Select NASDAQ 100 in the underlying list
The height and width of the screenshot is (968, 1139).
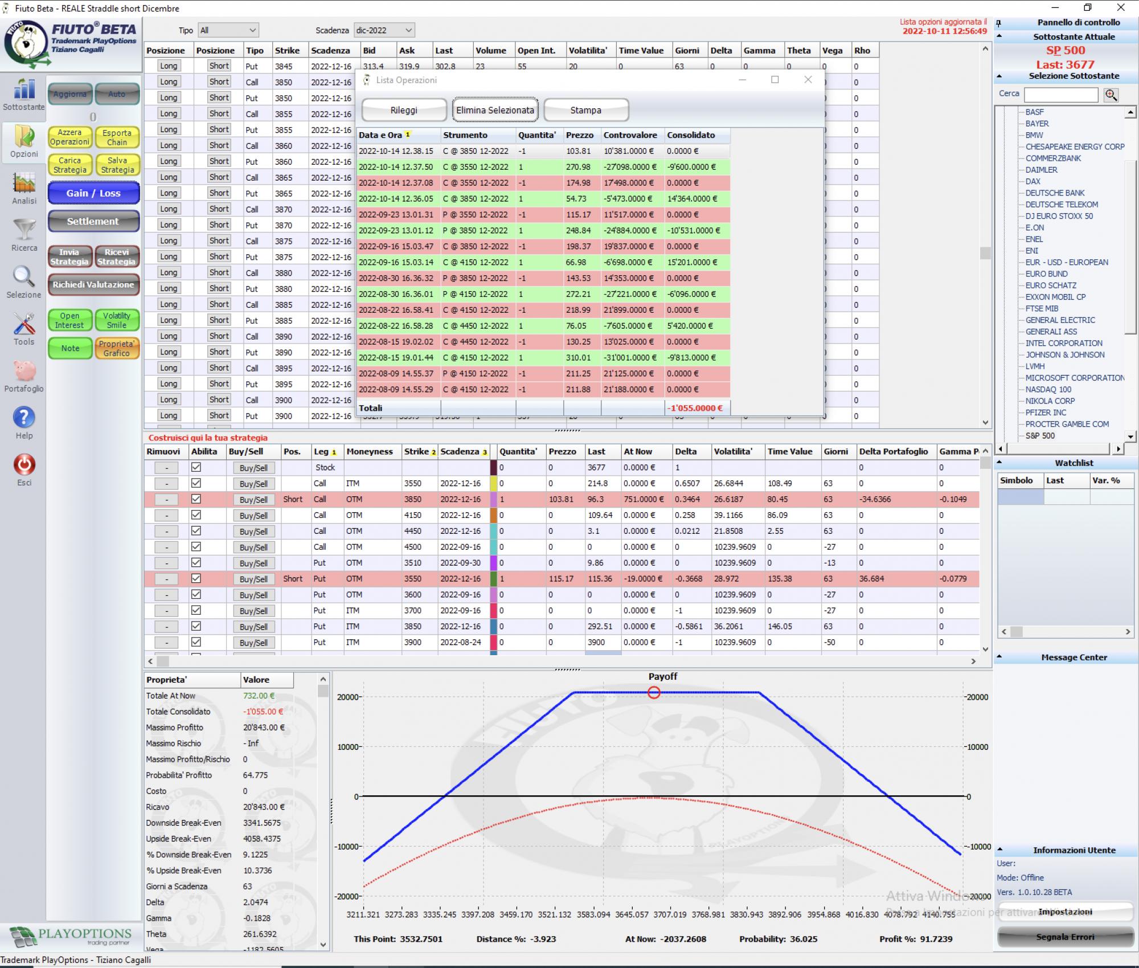point(1048,390)
